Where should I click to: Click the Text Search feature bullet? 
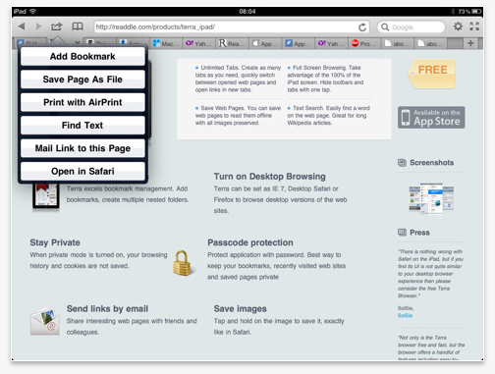[329, 115]
